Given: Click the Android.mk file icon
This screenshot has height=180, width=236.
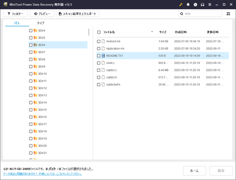Looking at the screenshot, I should tap(103, 41).
